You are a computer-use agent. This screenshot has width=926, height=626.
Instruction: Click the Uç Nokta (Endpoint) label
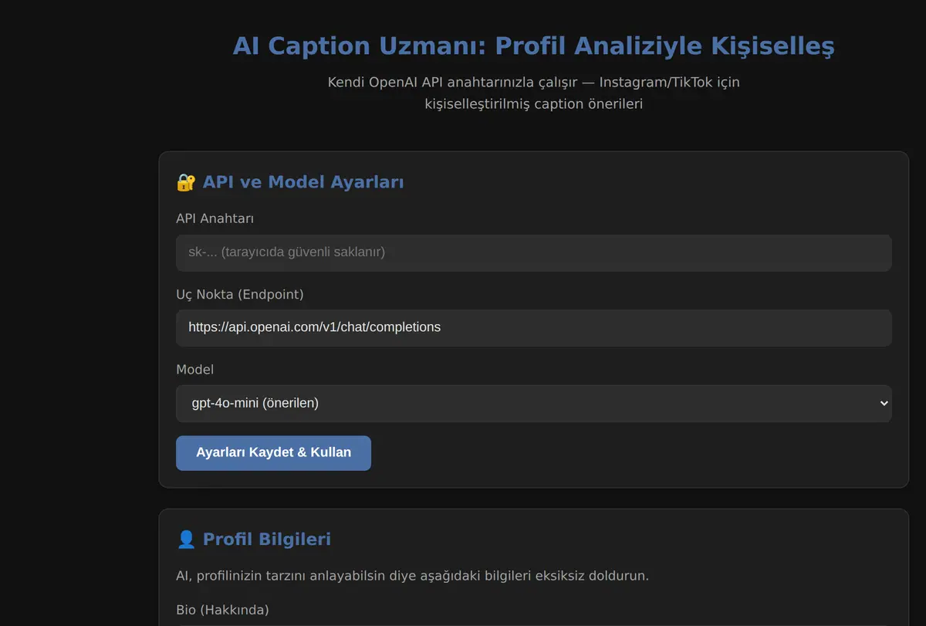240,294
